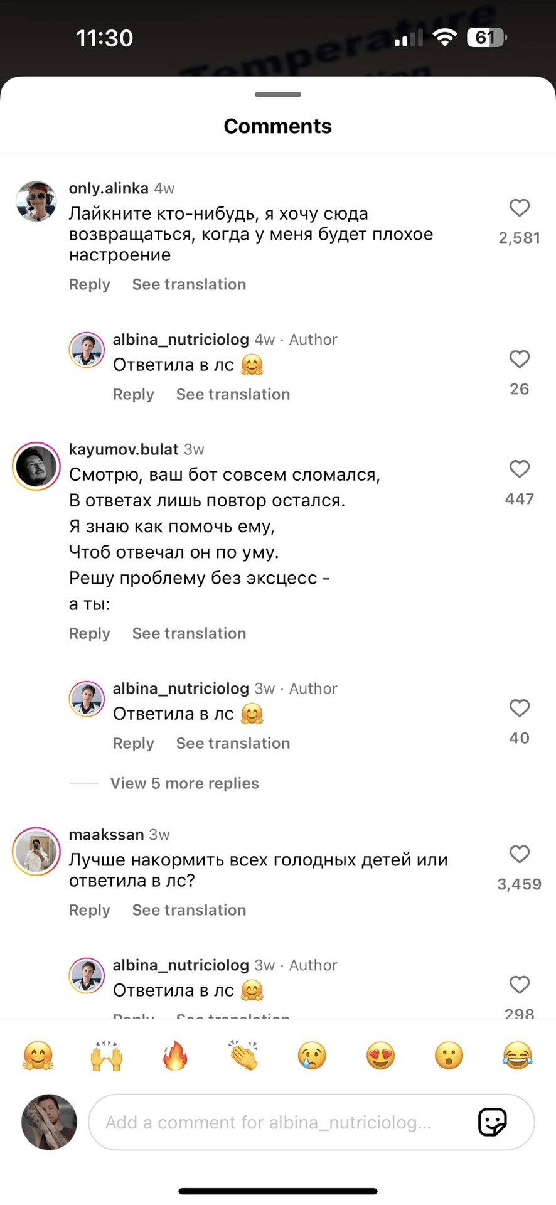Like kayumov.bulat's poem comment with the heart
This screenshot has height=1205, width=556.
tap(519, 469)
